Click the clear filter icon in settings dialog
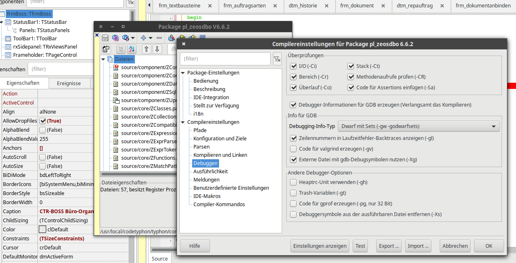The image size is (516, 263). pos(277,59)
